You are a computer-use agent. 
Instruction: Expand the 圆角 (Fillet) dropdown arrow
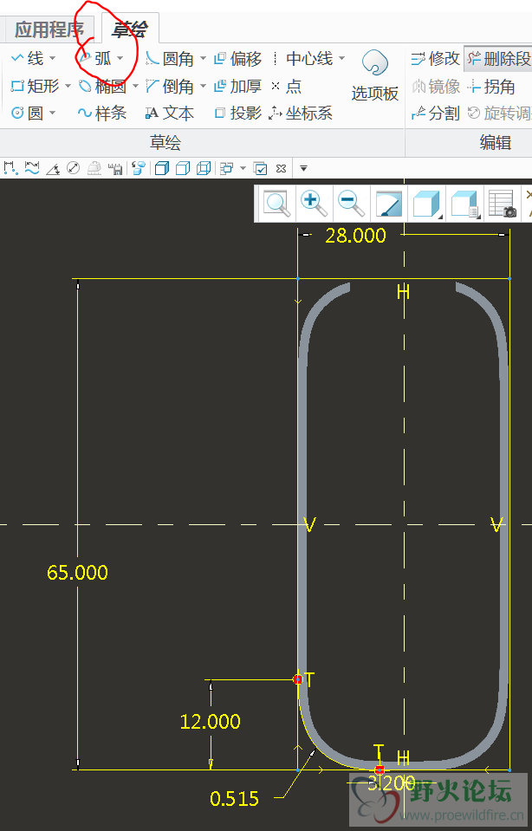[x=203, y=58]
